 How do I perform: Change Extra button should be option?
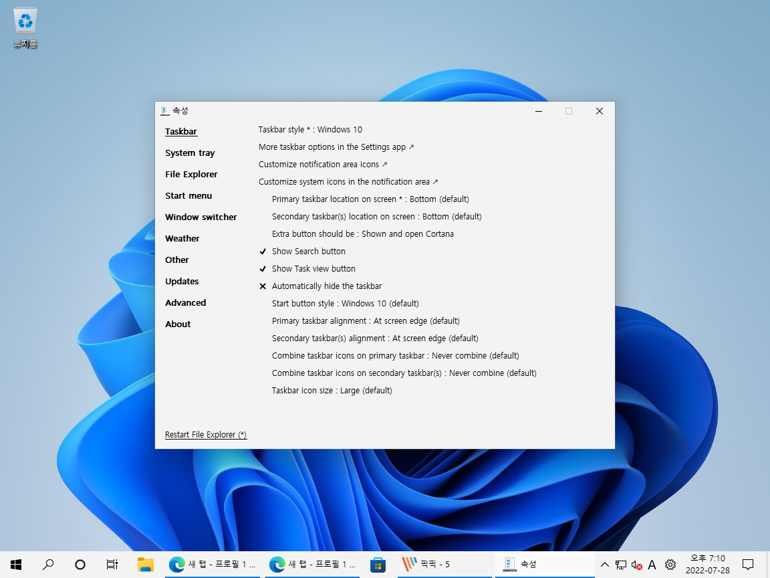pyautogui.click(x=363, y=234)
